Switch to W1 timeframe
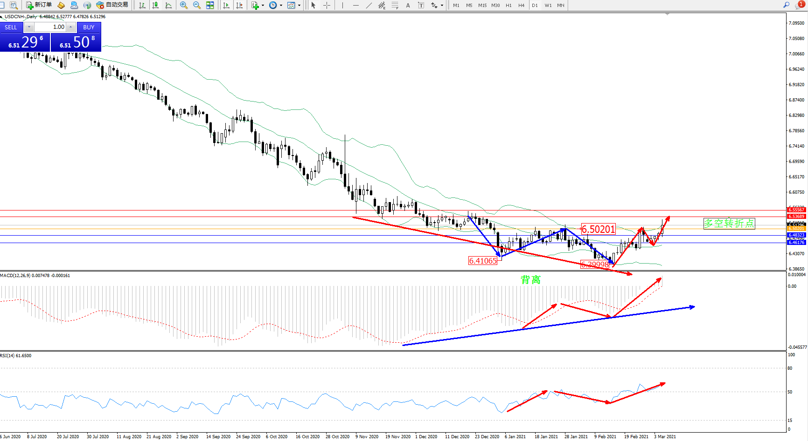This screenshot has height=441, width=808. click(x=548, y=5)
